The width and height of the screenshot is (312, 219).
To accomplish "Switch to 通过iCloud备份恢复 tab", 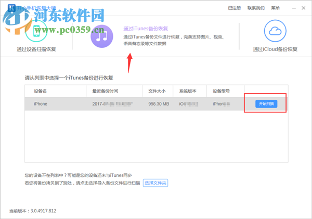I will coord(275,49).
